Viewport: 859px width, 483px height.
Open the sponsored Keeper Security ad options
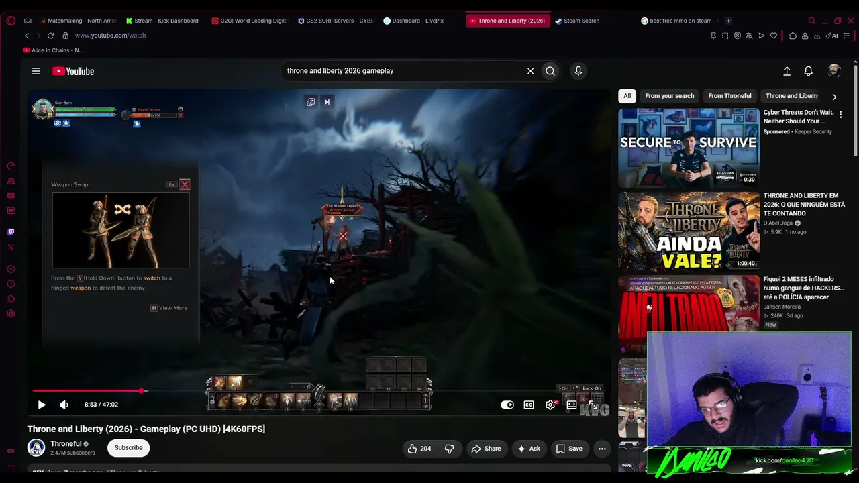tap(840, 115)
